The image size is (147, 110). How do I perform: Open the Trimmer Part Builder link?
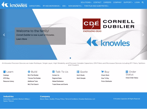click(34, 78)
